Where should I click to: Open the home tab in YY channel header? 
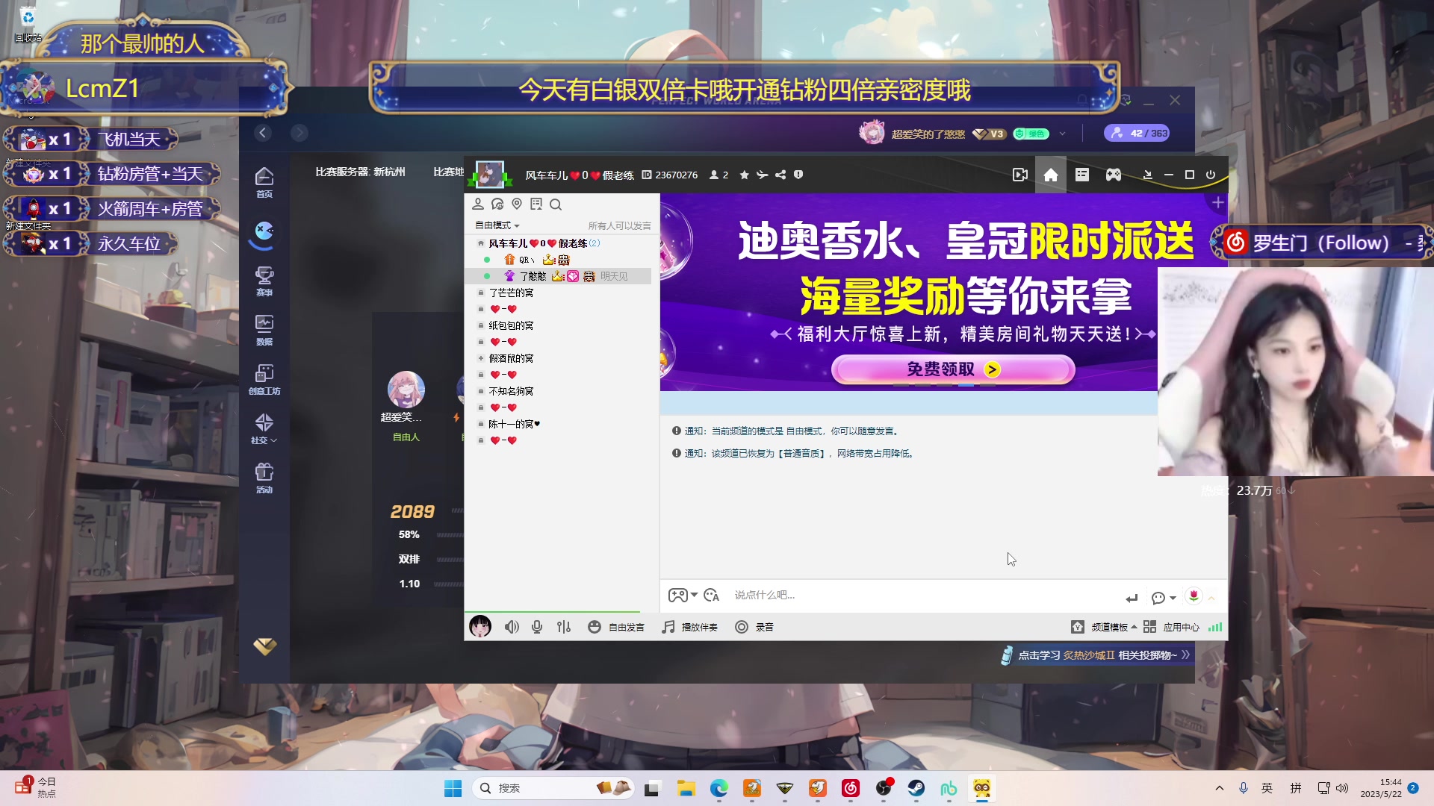coord(1050,175)
